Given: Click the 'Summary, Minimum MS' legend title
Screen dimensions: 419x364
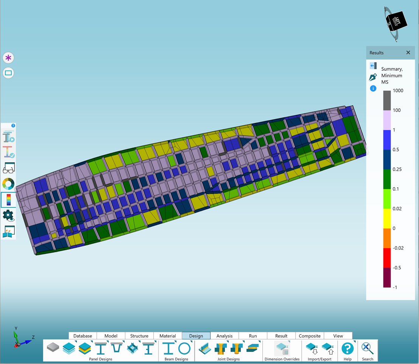Looking at the screenshot, I should (392, 75).
